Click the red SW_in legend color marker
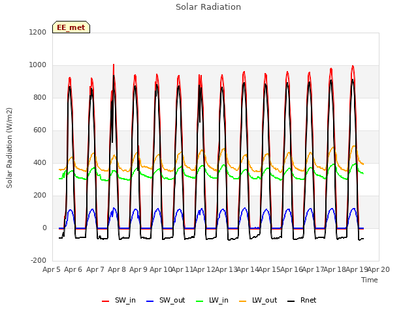The image size is (418, 313). coord(105,301)
